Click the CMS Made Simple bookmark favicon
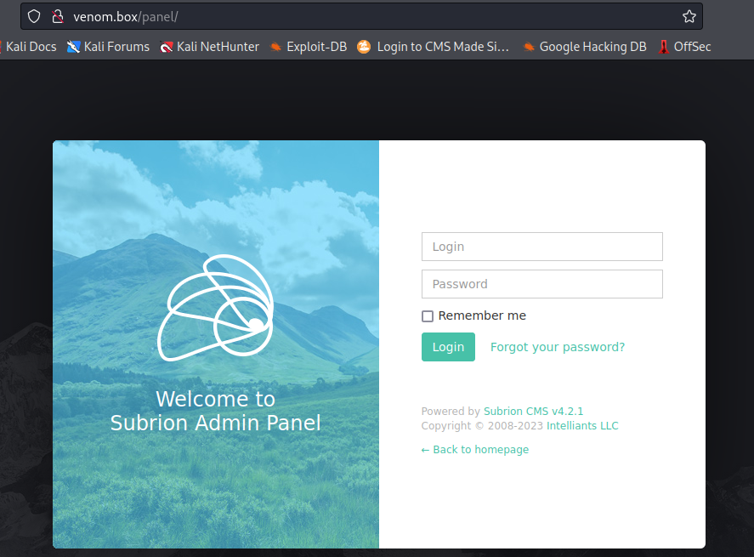 click(x=364, y=47)
